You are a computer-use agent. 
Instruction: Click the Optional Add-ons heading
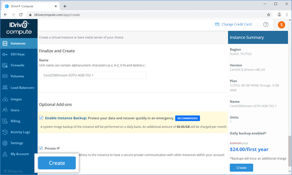click(55, 104)
